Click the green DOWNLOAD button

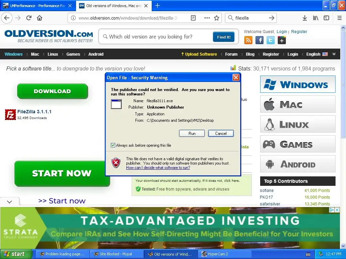click(52, 91)
